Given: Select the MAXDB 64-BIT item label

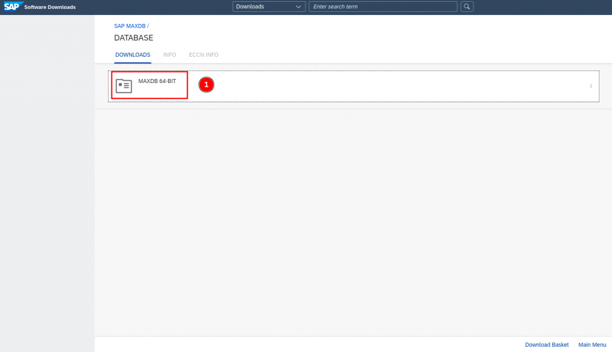Looking at the screenshot, I should tap(157, 81).
